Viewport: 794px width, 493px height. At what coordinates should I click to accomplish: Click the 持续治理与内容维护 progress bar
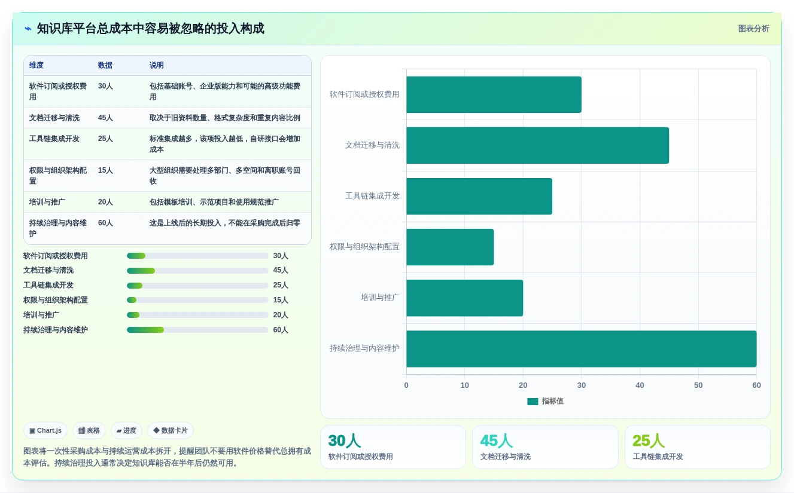[x=197, y=330]
